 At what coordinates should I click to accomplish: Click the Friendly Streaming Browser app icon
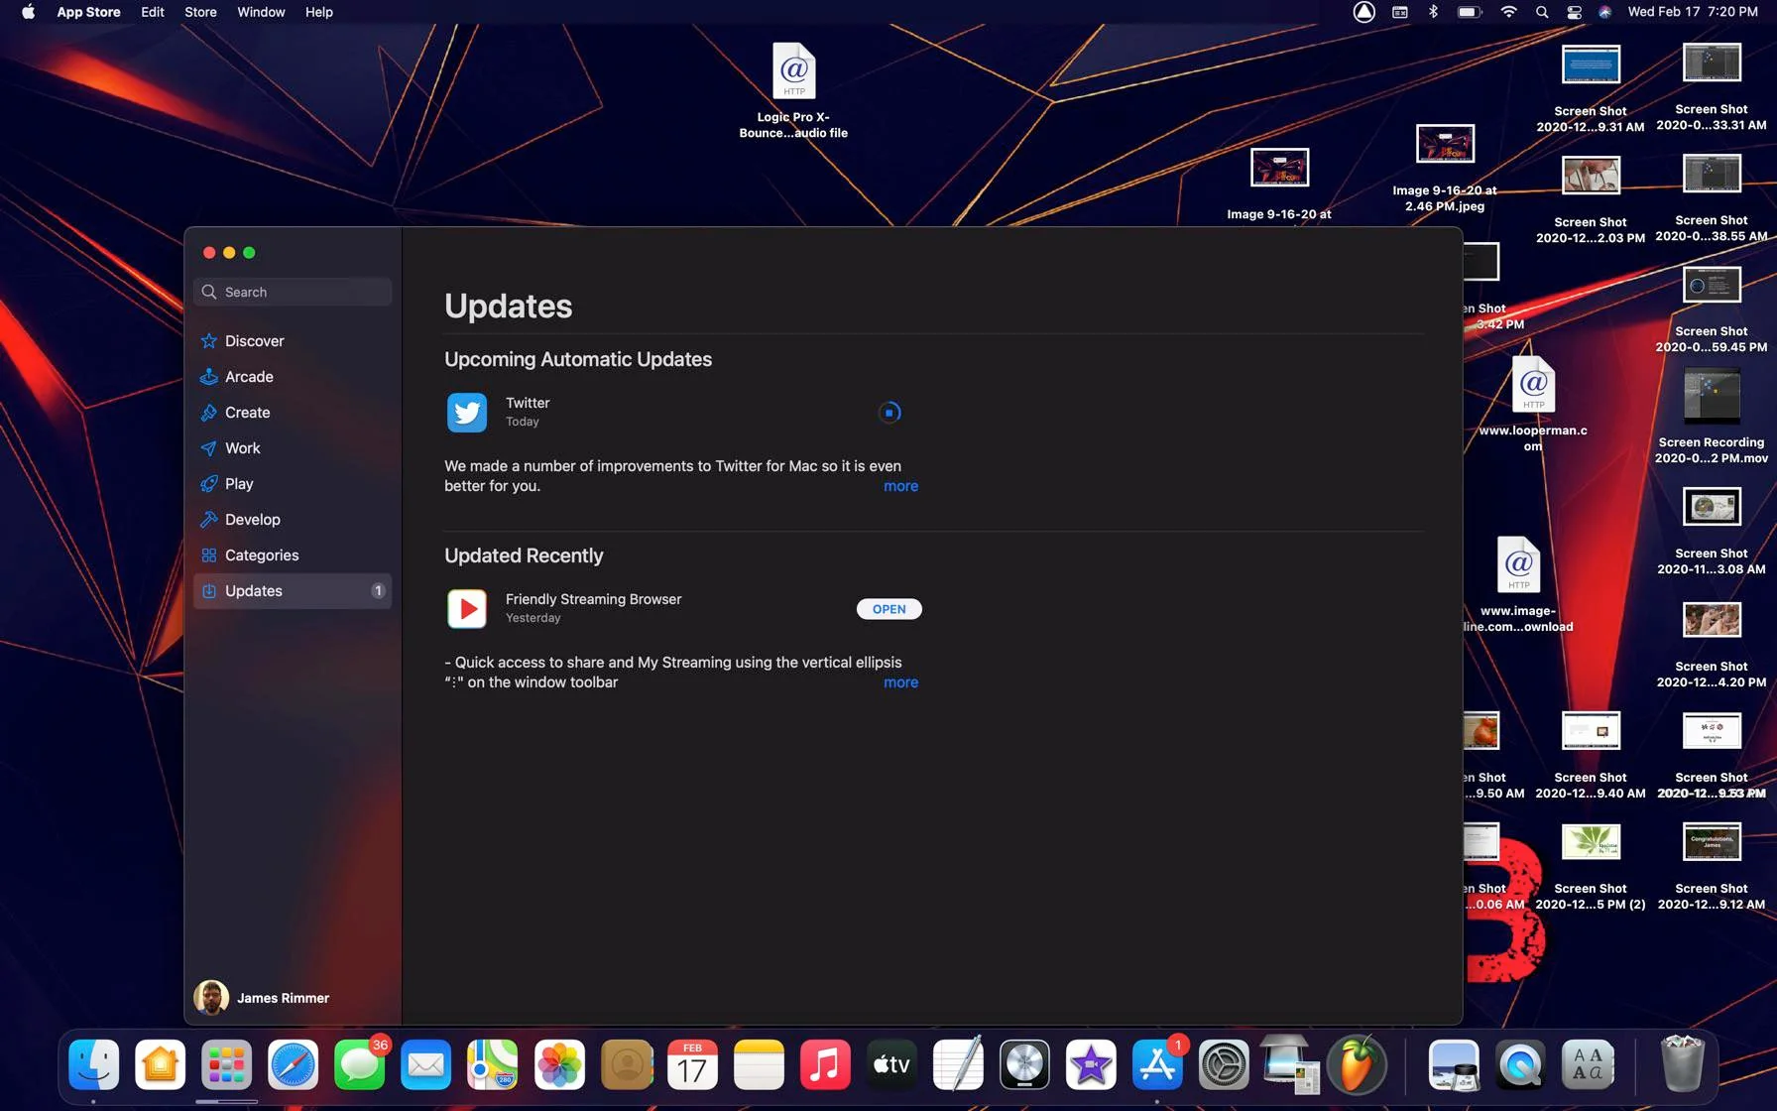pos(467,609)
